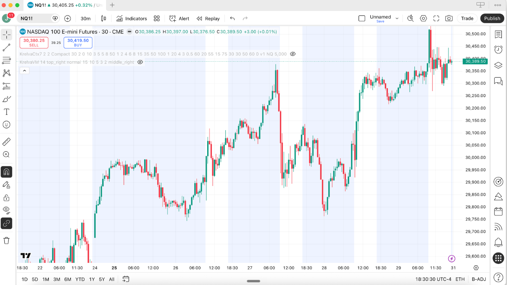Screen dimensions: 507x285
Task: Open the Indicators dialog
Action: click(x=132, y=18)
